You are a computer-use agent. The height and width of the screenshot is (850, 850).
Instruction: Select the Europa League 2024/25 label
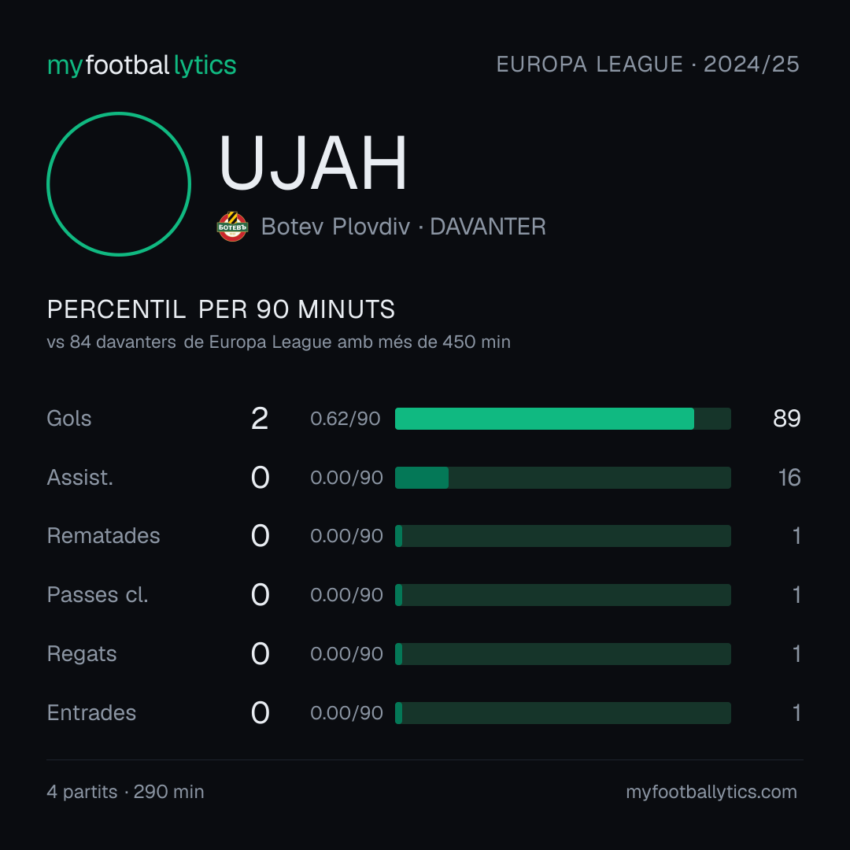(648, 65)
